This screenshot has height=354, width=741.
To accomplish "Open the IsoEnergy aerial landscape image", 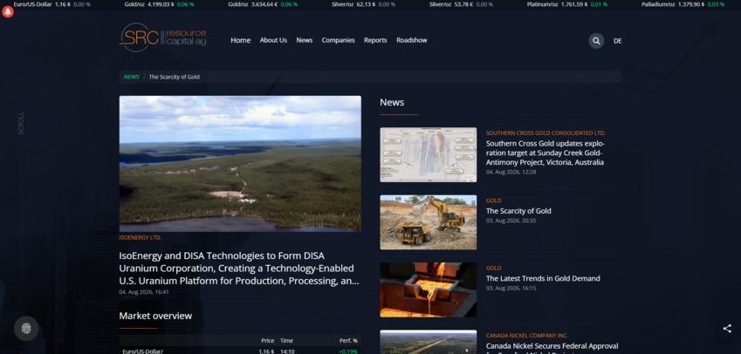I will (240, 164).
